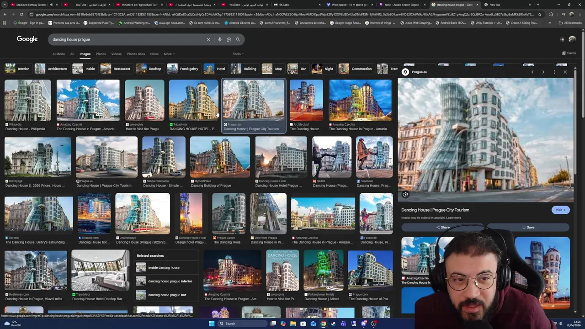Go back using the browser back arrow
Image resolution: width=585 pixels, height=329 pixels.
(5, 14)
